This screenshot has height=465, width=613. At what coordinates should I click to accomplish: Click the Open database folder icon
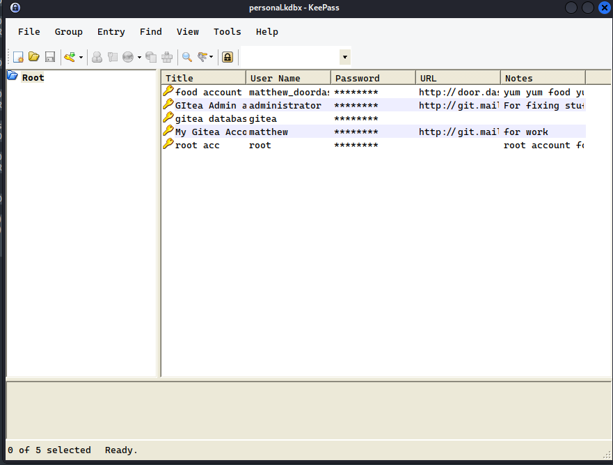pyautogui.click(x=34, y=57)
